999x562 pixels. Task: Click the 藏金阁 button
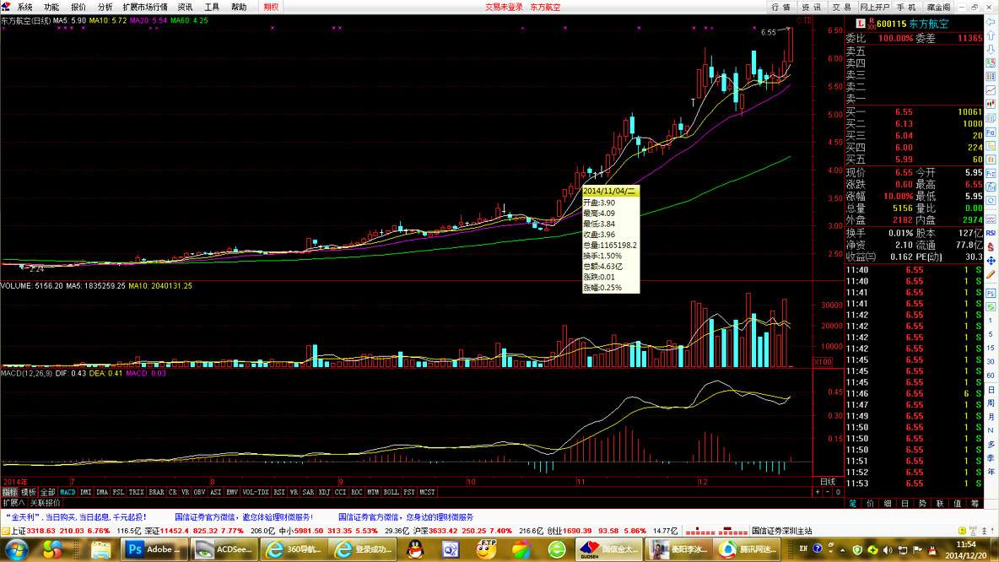point(938,7)
